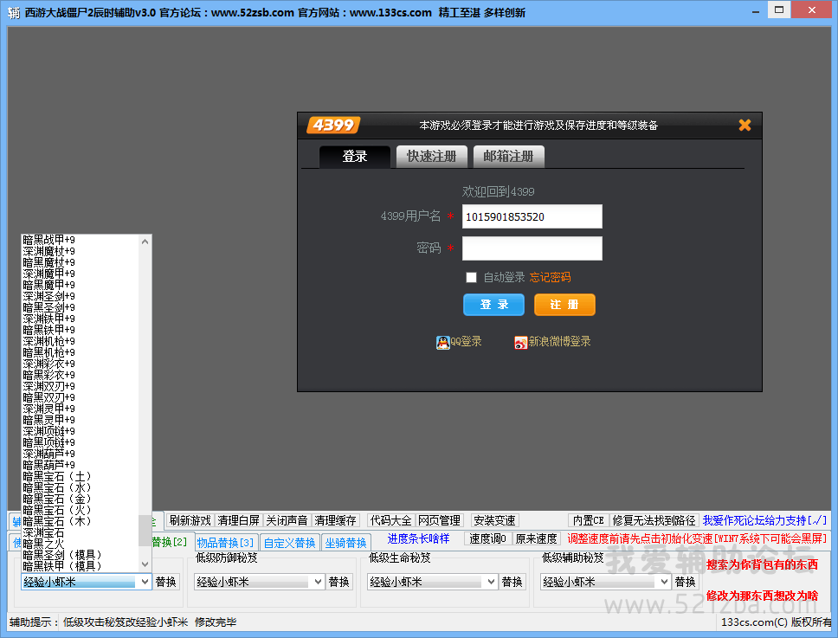The image size is (838, 638).
Task: Select 暗黑宝石（金） in the list
Action: pyautogui.click(x=80, y=499)
